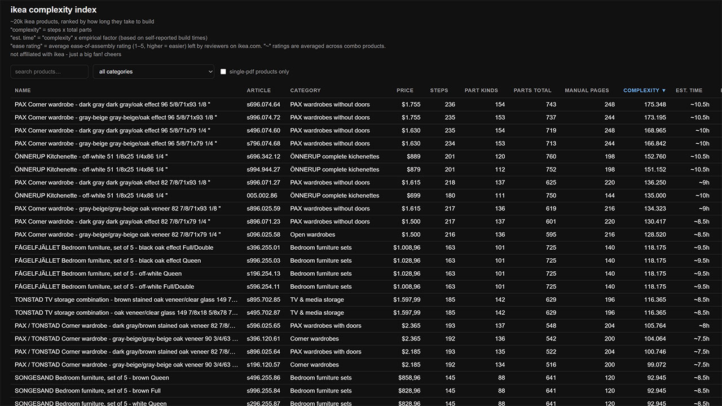Select article number s896.025.64
This screenshot has height=406, width=722.
coord(263,351)
